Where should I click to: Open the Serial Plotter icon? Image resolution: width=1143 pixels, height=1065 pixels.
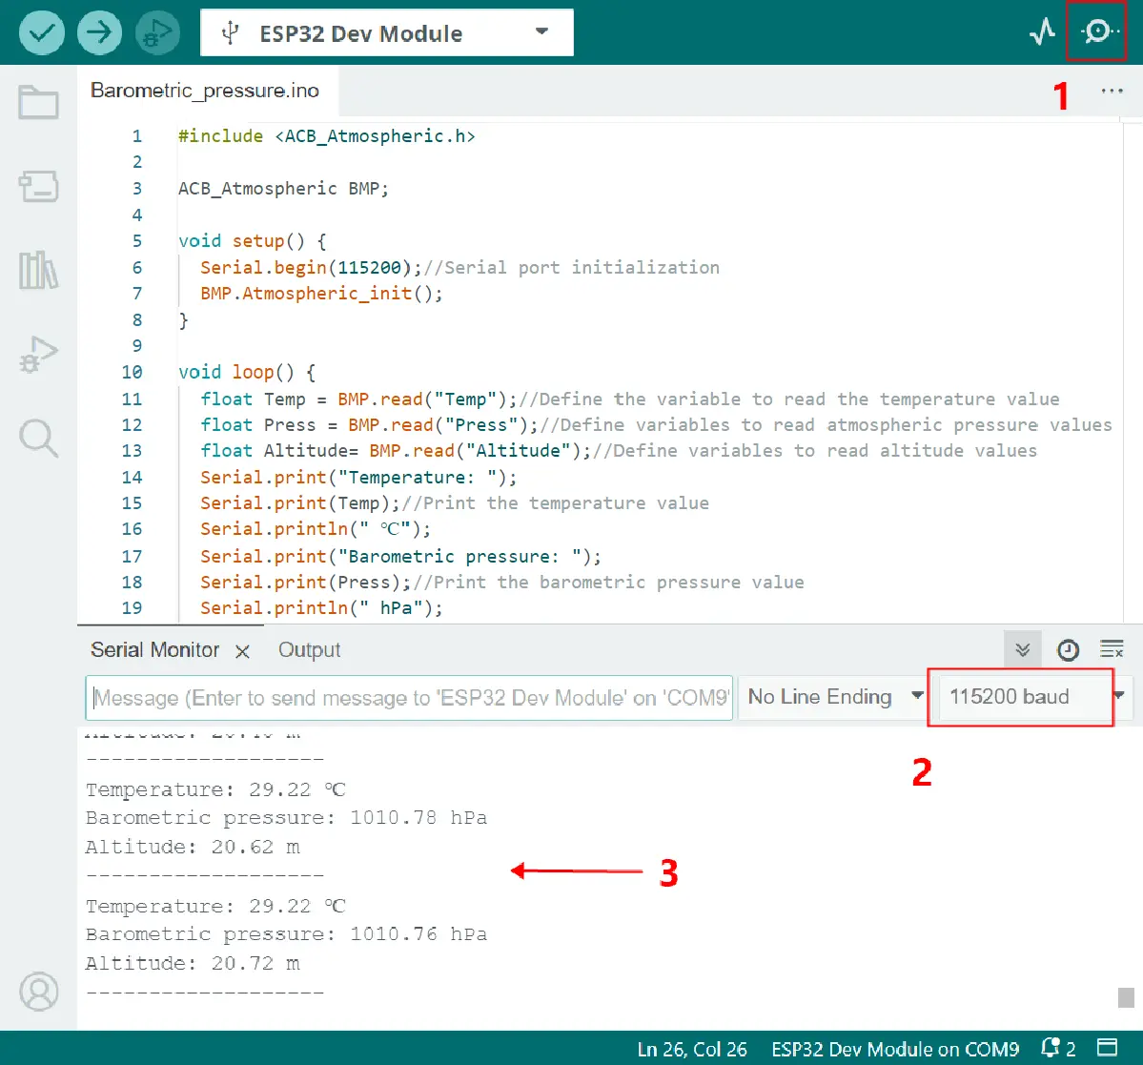pyautogui.click(x=1043, y=32)
